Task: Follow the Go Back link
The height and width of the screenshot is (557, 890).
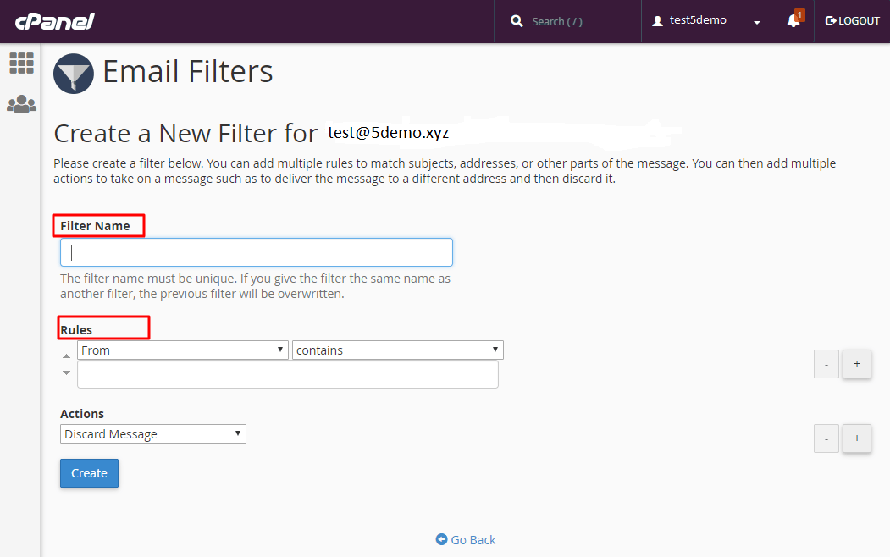Action: 473,539
